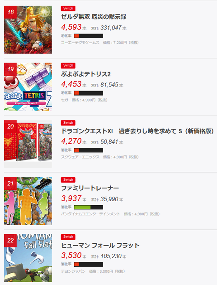Click Switch tag above ヒューマン フォール フラット

(68, 237)
